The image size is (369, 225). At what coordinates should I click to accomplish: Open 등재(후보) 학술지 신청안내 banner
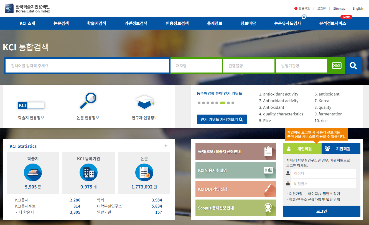click(236, 151)
